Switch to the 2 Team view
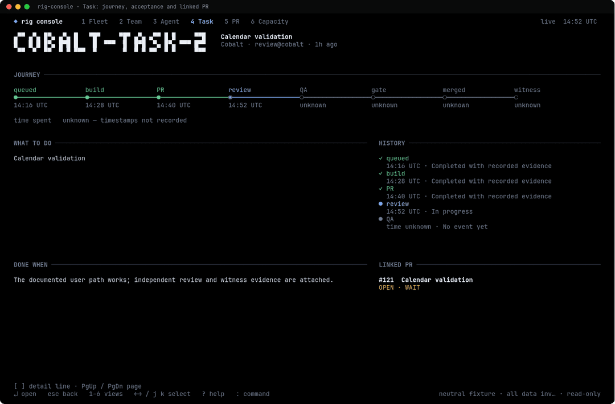The width and height of the screenshot is (615, 404). pos(130,22)
